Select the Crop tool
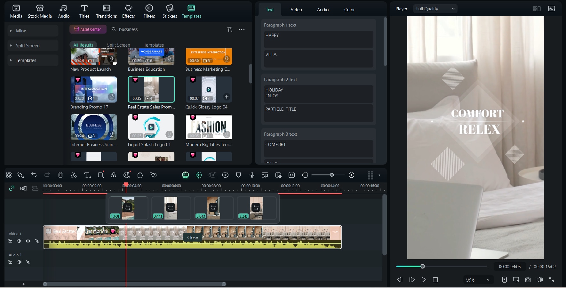566x288 pixels. coord(101,175)
